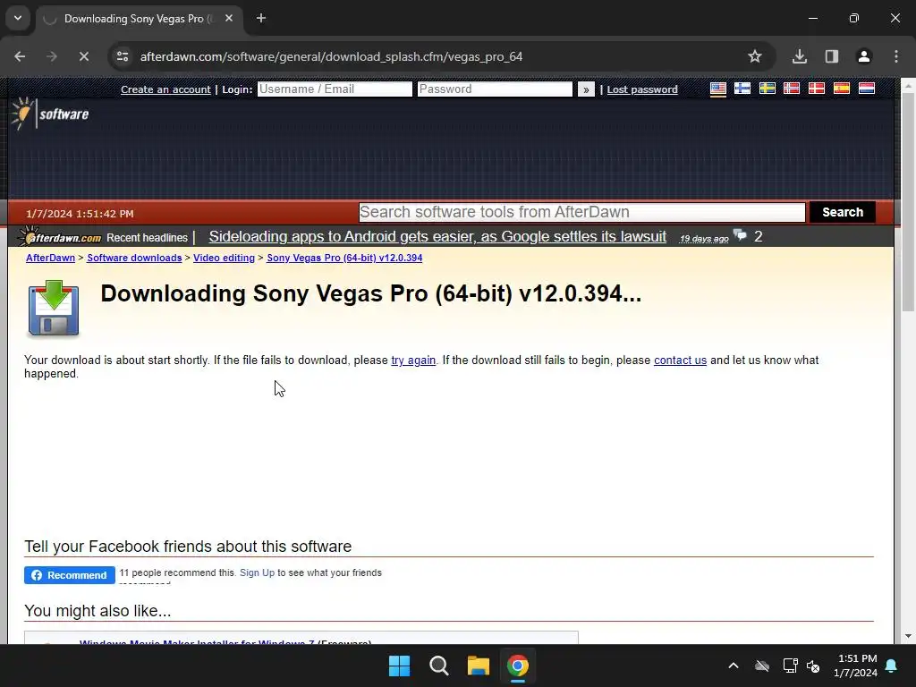Open the notification bell icon
Image resolution: width=916 pixels, height=687 pixels.
(892, 666)
